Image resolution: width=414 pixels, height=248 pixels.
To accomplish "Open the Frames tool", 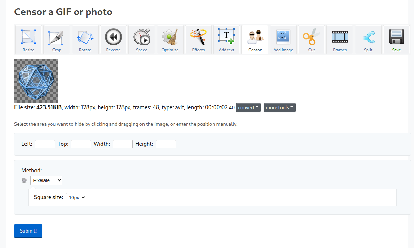I will click(339, 40).
